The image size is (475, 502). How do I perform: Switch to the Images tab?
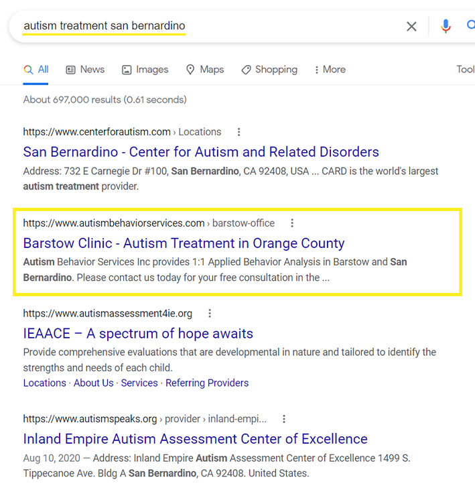point(145,70)
